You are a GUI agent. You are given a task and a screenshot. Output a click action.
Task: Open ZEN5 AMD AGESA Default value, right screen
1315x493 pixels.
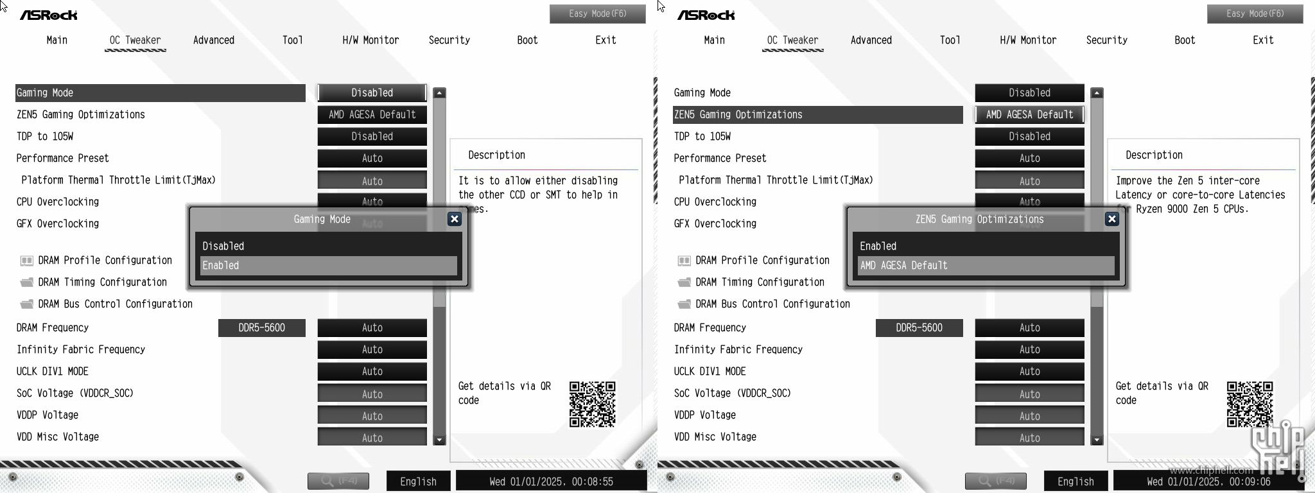pyautogui.click(x=1030, y=115)
